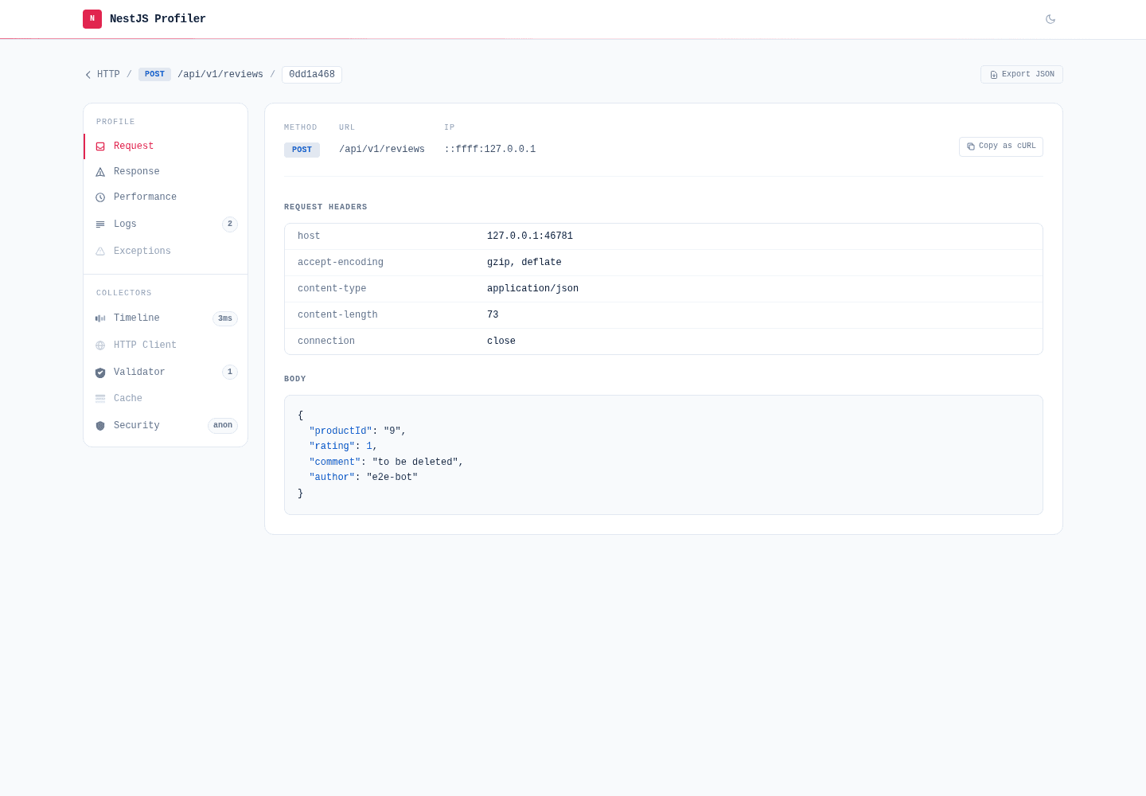Click the HTTP breadcrumb link
Screen dimensions: 1146x796
108,75
